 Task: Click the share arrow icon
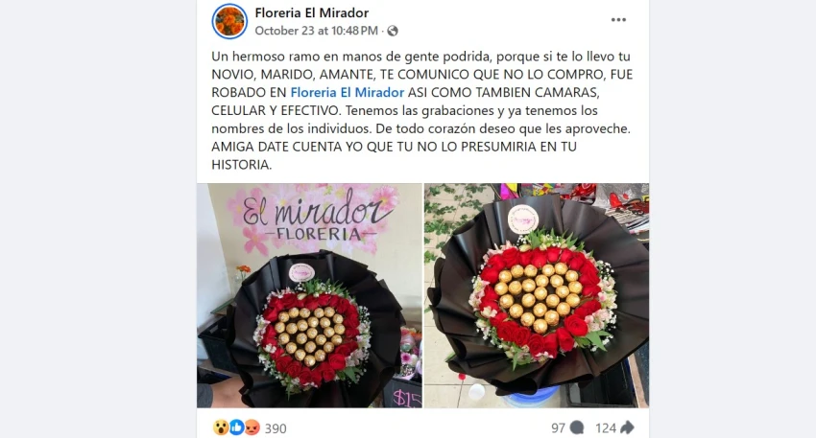pyautogui.click(x=627, y=427)
